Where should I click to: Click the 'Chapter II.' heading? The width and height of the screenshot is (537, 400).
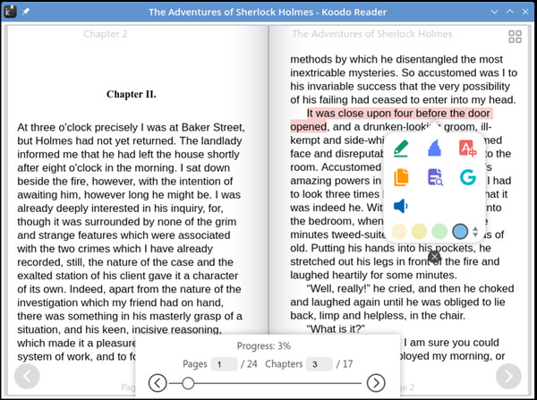[132, 94]
